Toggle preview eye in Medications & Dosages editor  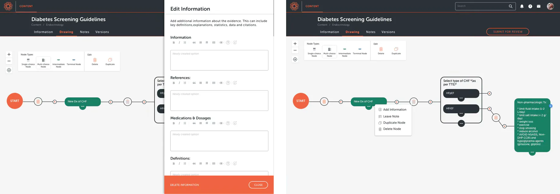click(221, 123)
